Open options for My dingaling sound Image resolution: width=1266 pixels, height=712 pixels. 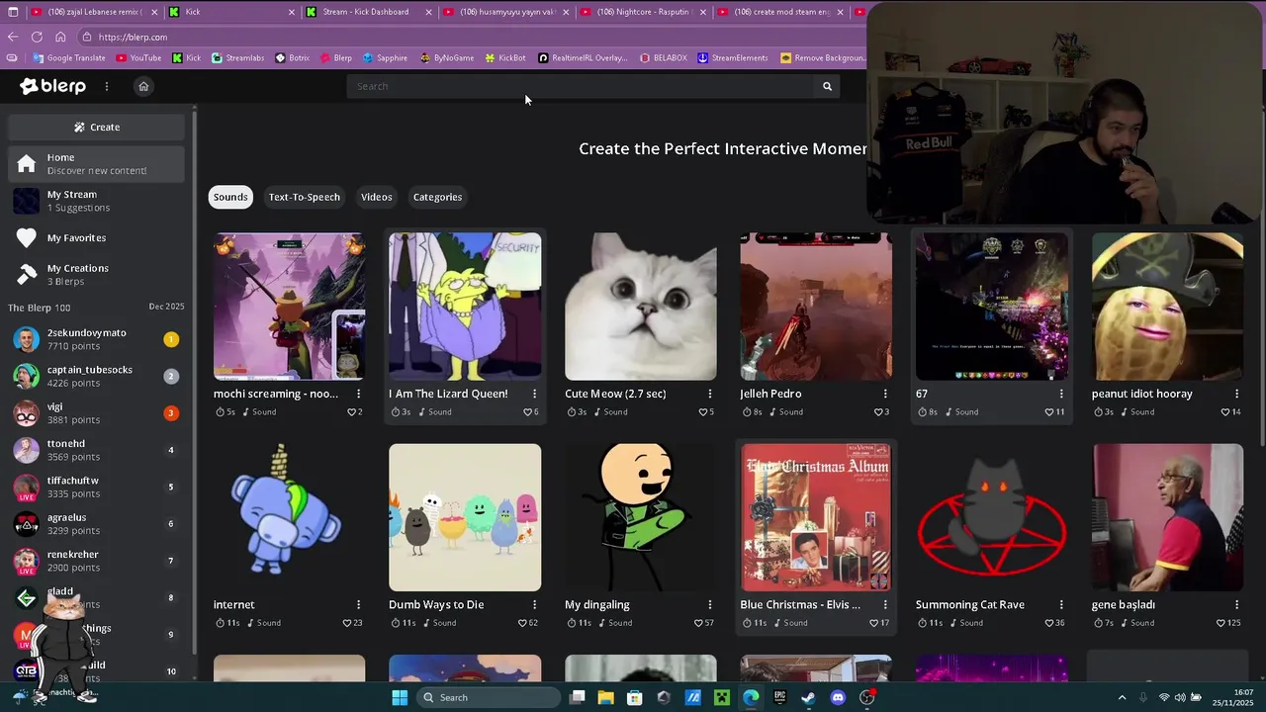pos(710,604)
